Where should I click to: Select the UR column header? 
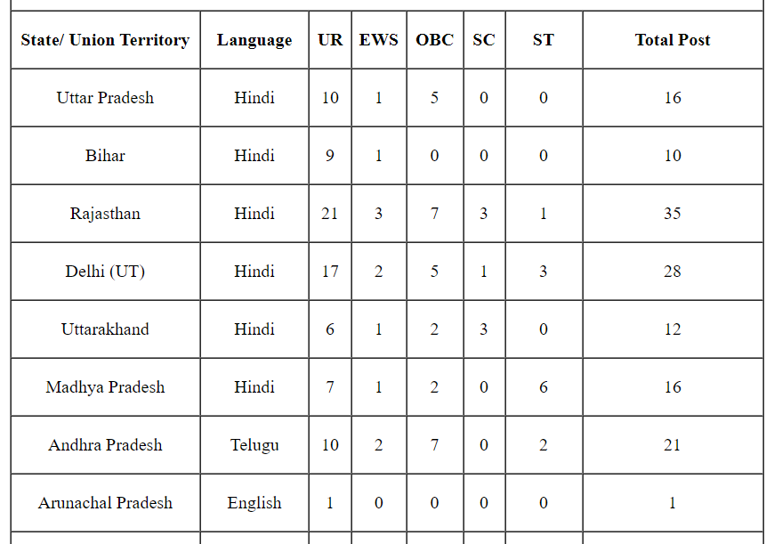pos(330,39)
